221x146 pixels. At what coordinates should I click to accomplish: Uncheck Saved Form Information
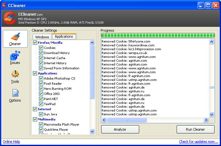pos(41,68)
